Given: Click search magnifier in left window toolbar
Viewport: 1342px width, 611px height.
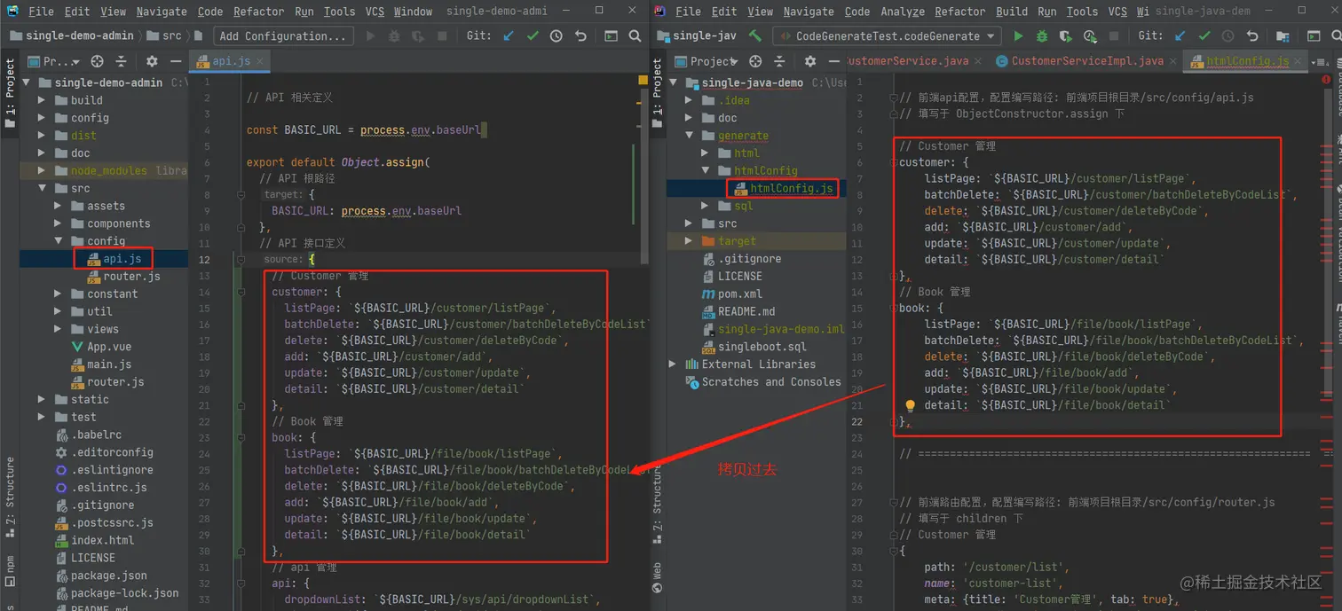Looking at the screenshot, I should (x=635, y=36).
